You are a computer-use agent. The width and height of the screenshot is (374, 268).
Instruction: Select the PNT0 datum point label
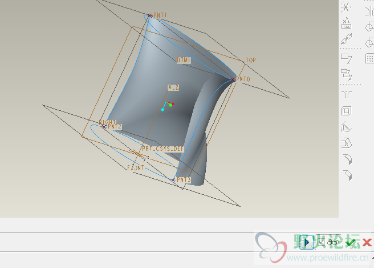point(243,79)
